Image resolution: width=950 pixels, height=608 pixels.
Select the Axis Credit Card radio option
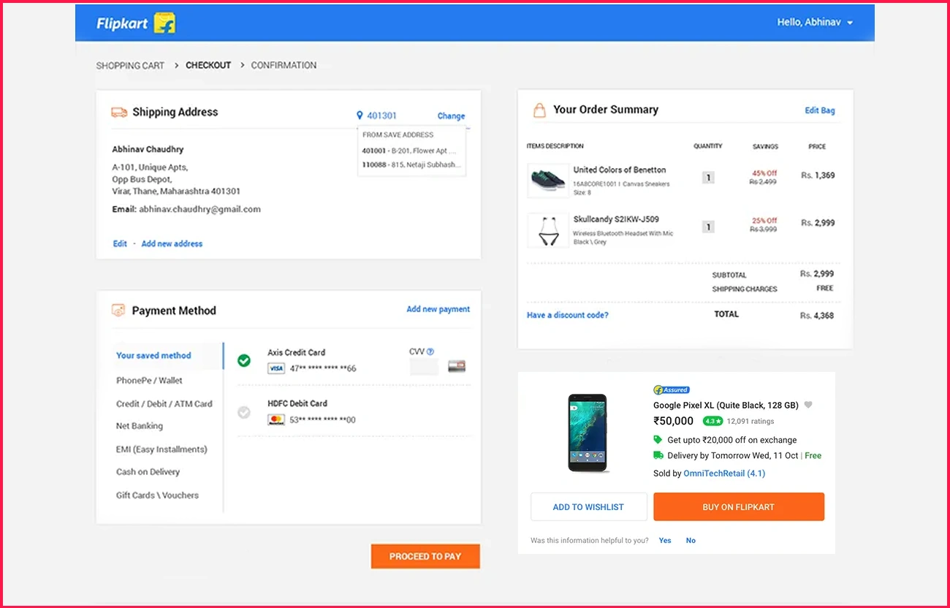pos(244,360)
